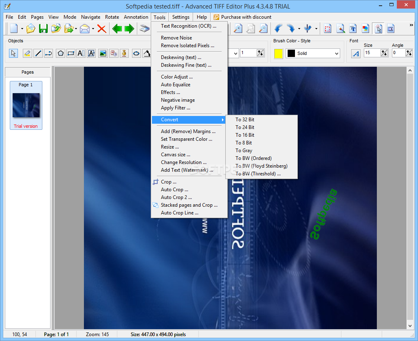Viewport: 418px width, 341px height.
Task: Send by email with the envelope icon
Action: tap(85, 28)
